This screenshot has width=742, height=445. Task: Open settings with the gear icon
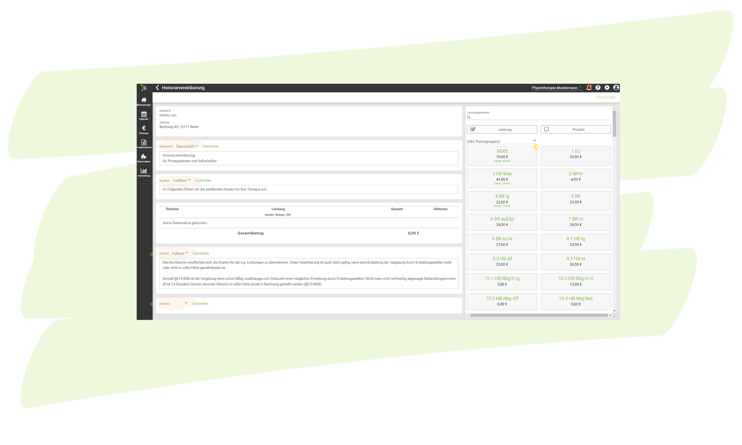tap(607, 88)
